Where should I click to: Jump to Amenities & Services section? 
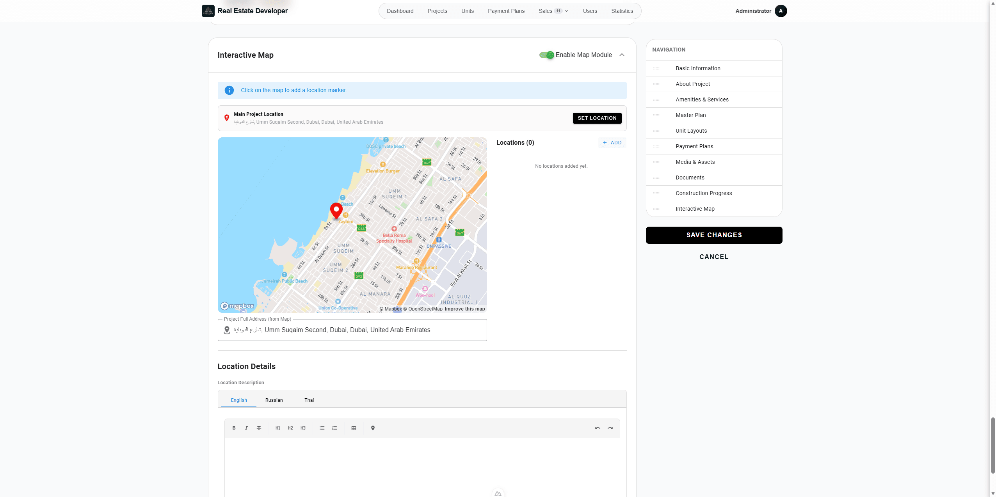pos(714,99)
